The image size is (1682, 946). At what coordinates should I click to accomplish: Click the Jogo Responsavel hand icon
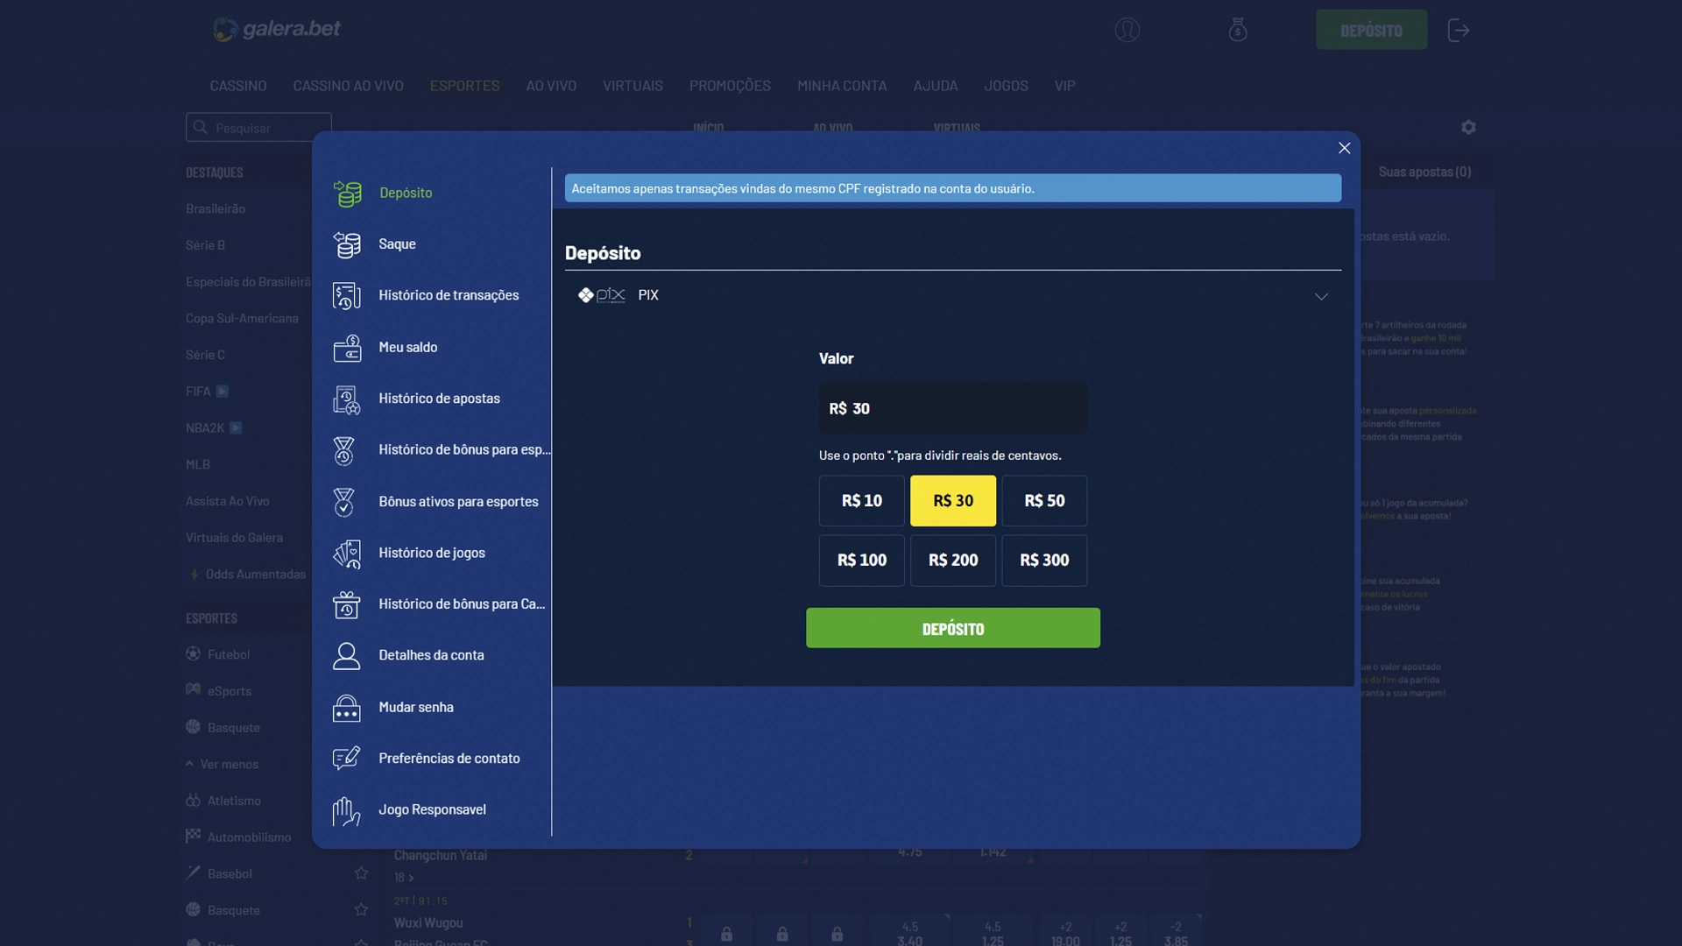347,810
